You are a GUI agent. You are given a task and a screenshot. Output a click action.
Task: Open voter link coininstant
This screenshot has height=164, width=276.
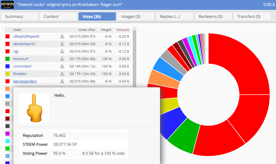click(x=22, y=66)
